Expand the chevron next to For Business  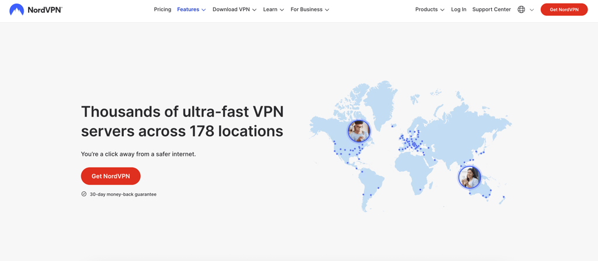point(327,10)
